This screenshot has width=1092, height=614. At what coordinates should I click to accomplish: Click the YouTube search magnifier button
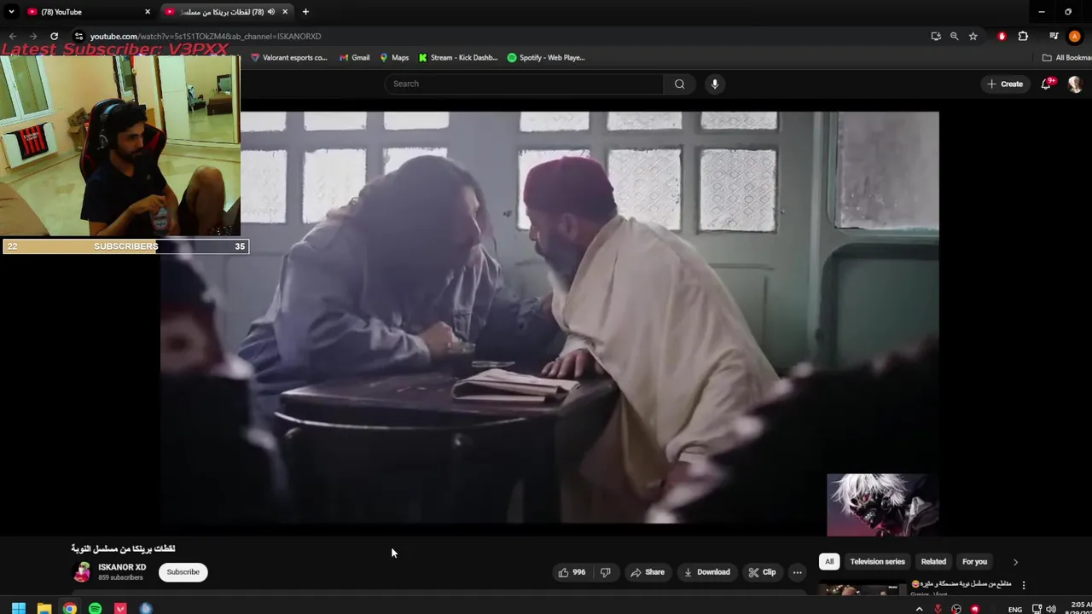[679, 84]
